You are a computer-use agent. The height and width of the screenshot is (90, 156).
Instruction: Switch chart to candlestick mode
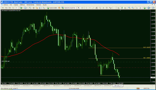click(x=122, y=8)
